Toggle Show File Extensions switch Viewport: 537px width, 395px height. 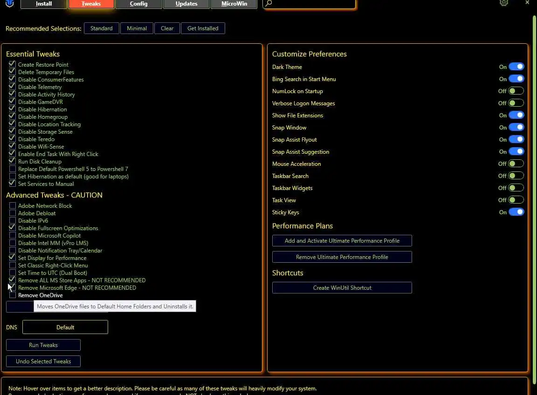click(x=516, y=116)
